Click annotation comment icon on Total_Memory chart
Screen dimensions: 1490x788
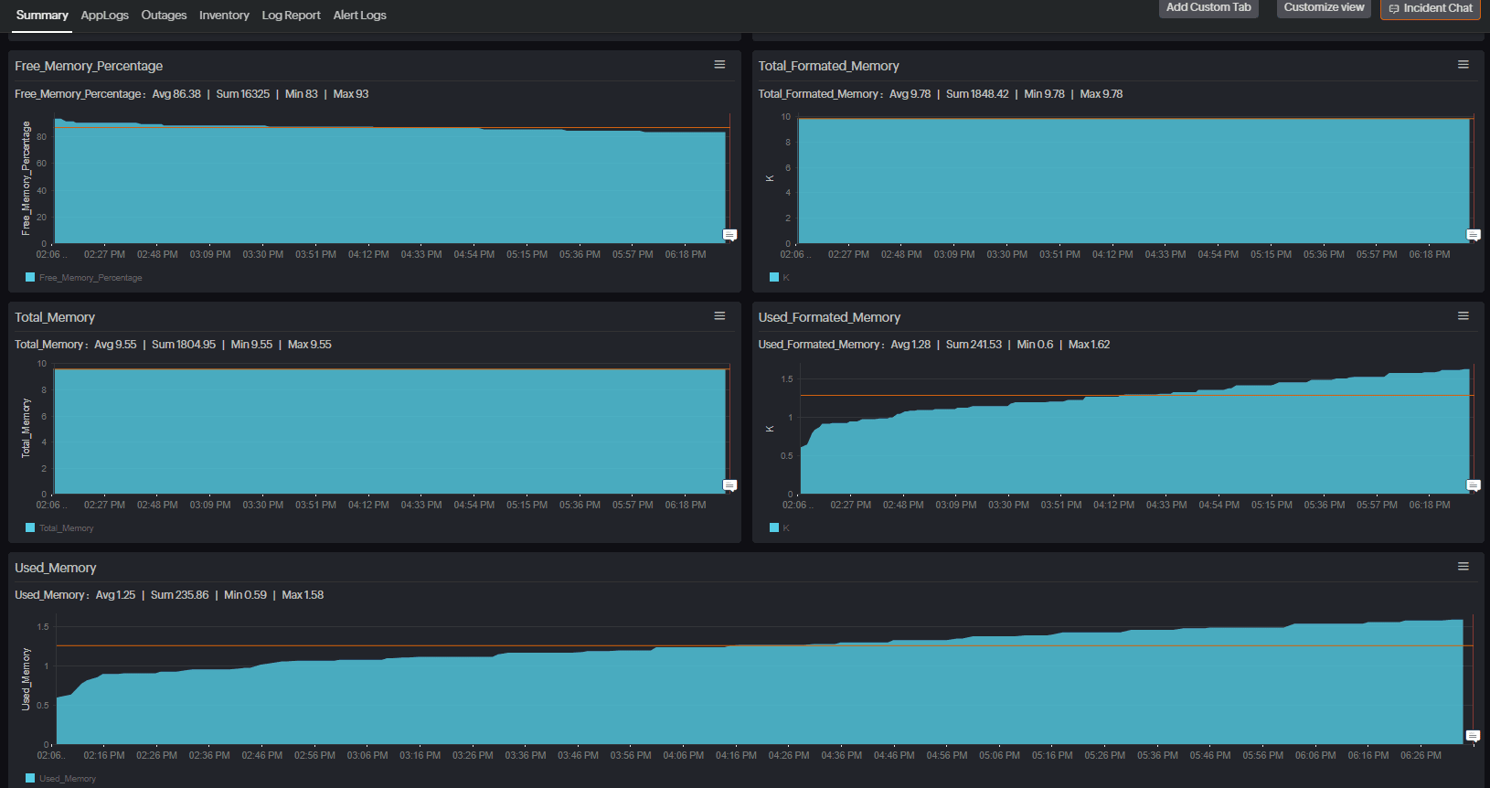tap(729, 485)
